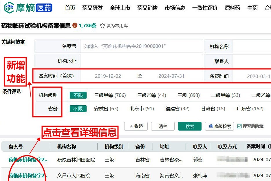
Task: Click the checkmark icon in 搜索后隐藏
Action: coord(239,126)
